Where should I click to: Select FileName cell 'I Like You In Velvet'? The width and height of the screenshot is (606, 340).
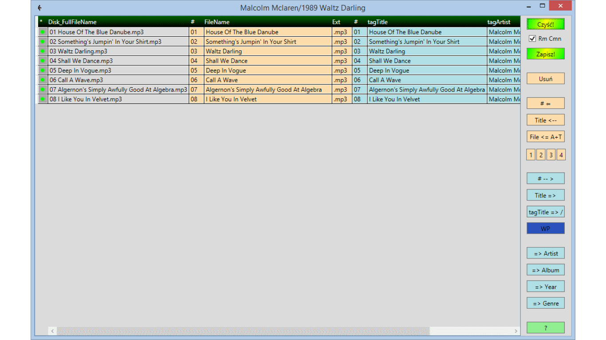(268, 99)
